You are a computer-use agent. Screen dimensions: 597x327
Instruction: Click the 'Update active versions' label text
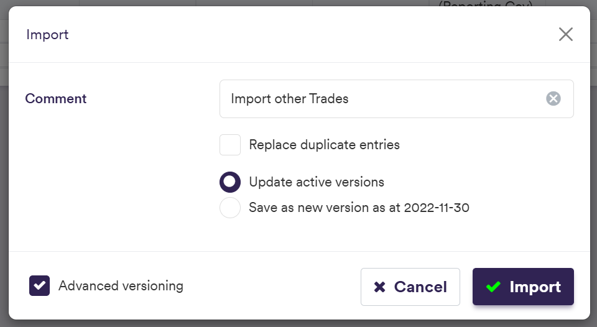(316, 182)
